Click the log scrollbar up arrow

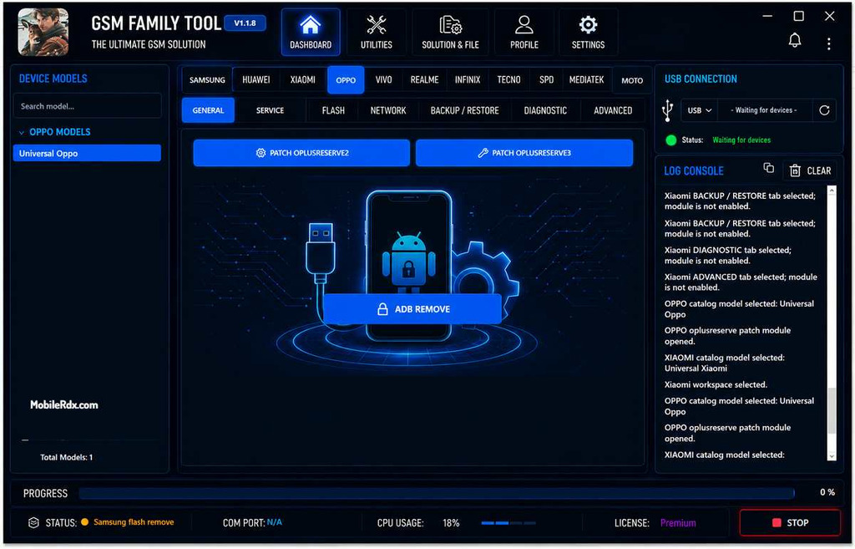coord(832,191)
